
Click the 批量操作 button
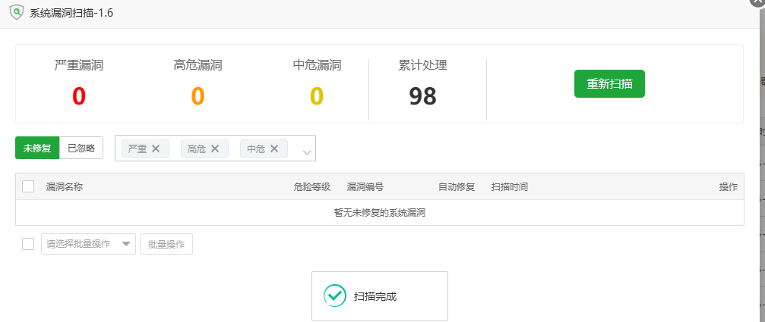point(166,244)
